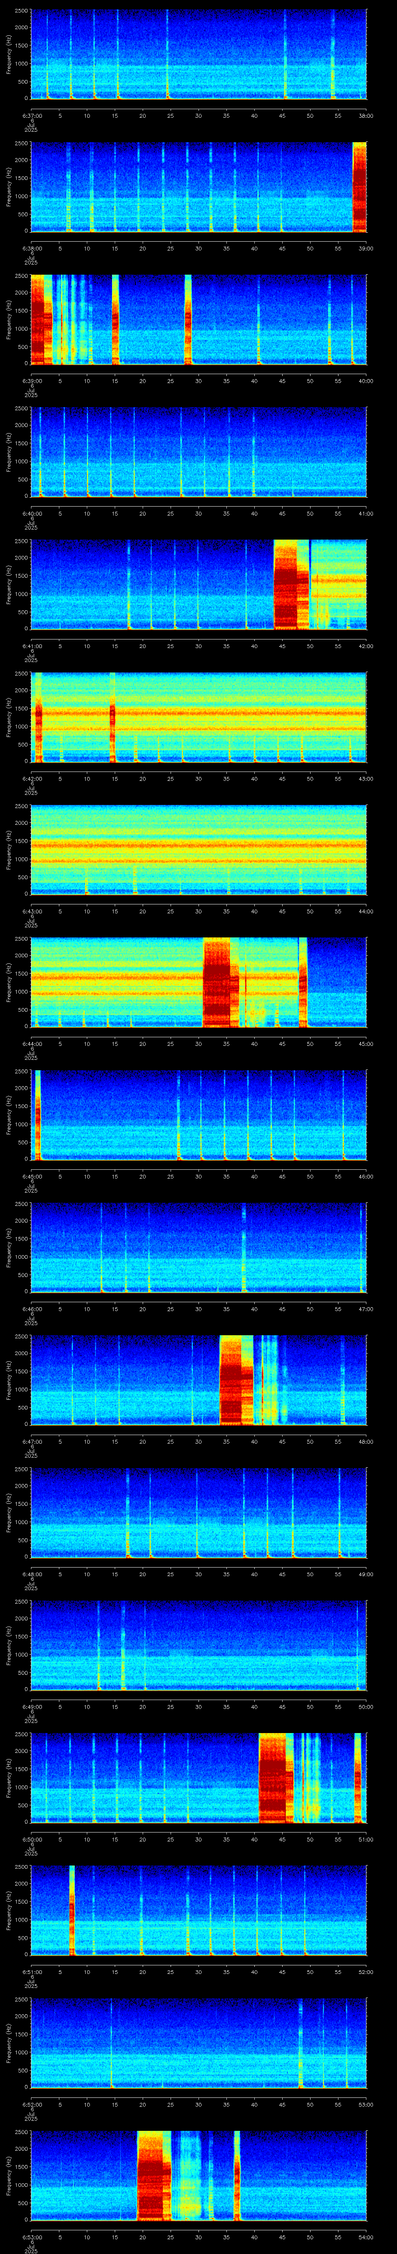The image size is (397, 2254).
Task: Select the spectrogram panel starting at 6:37:00
Action: [x=198, y=54]
